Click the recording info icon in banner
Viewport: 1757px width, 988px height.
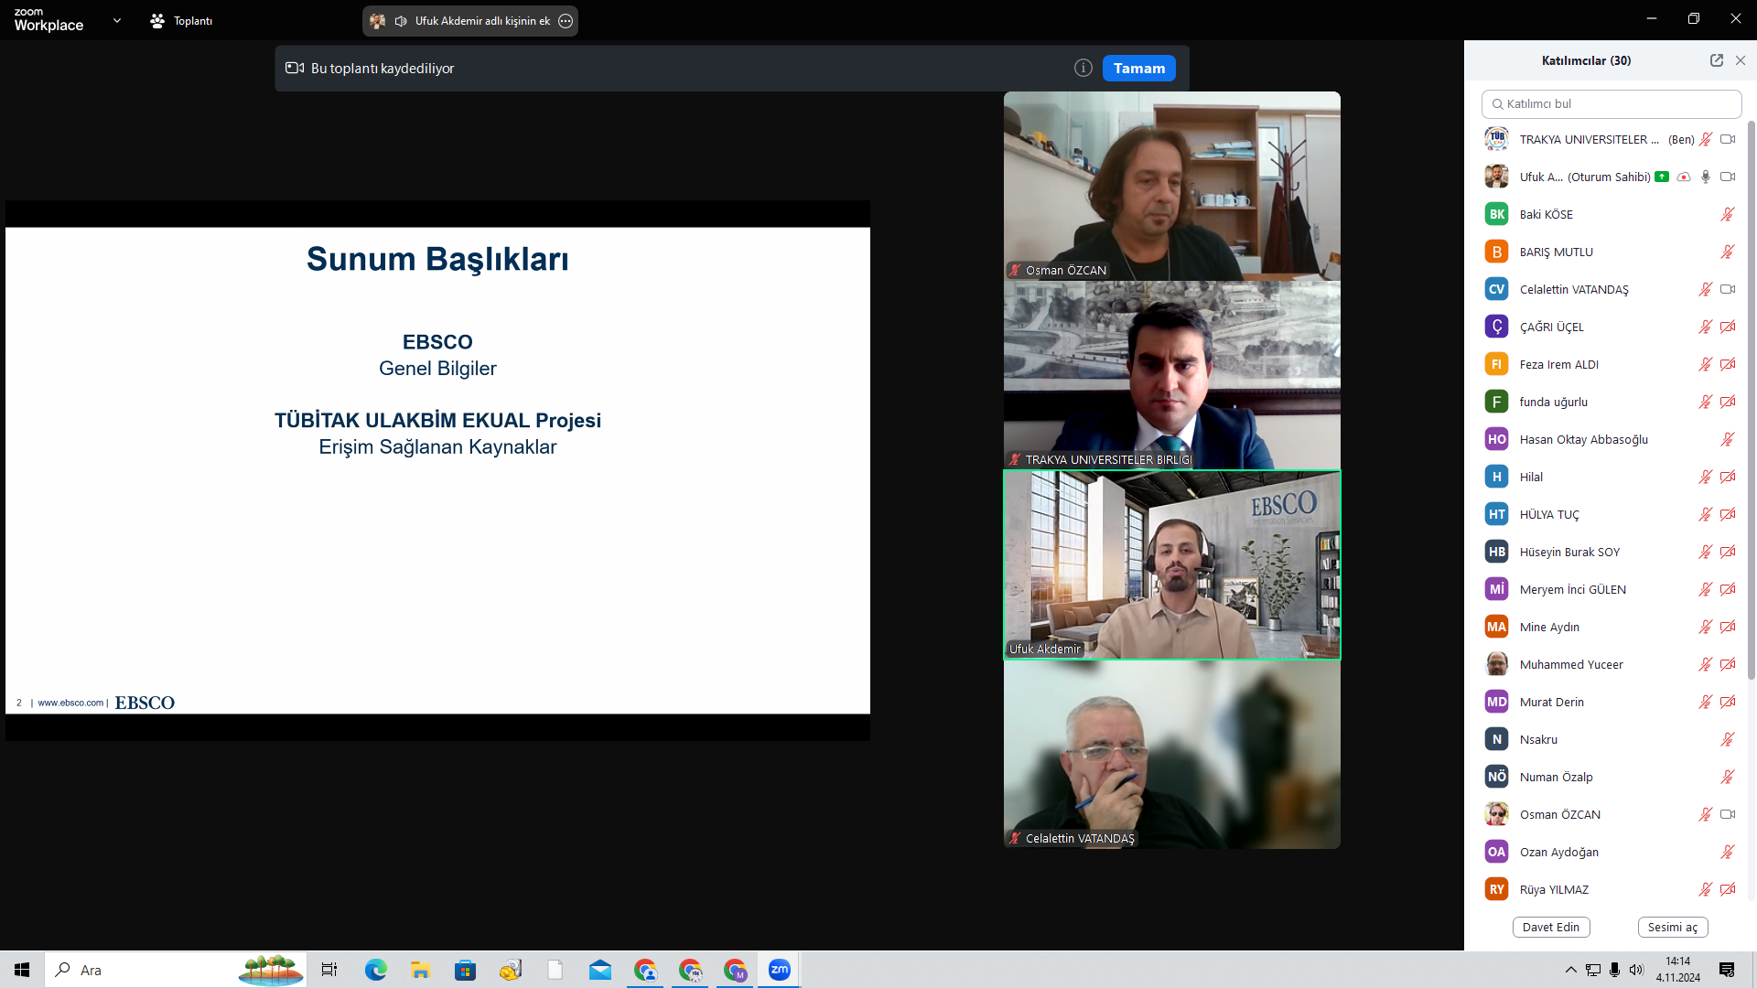[x=1083, y=68]
